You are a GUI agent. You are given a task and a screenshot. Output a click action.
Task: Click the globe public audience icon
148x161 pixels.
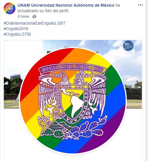pyautogui.click(x=34, y=17)
